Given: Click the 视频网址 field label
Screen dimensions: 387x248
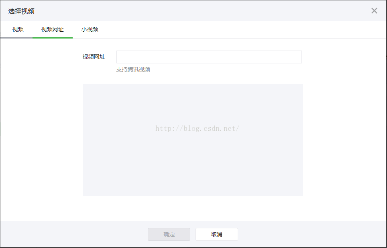Looking at the screenshot, I should pyautogui.click(x=94, y=57).
